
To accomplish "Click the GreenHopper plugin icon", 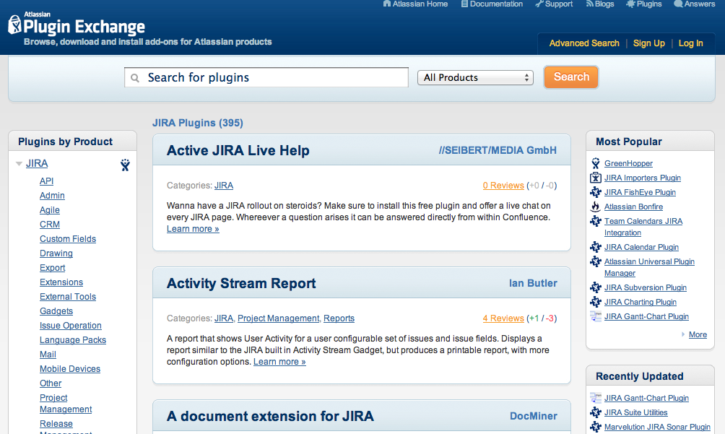I will [596, 163].
